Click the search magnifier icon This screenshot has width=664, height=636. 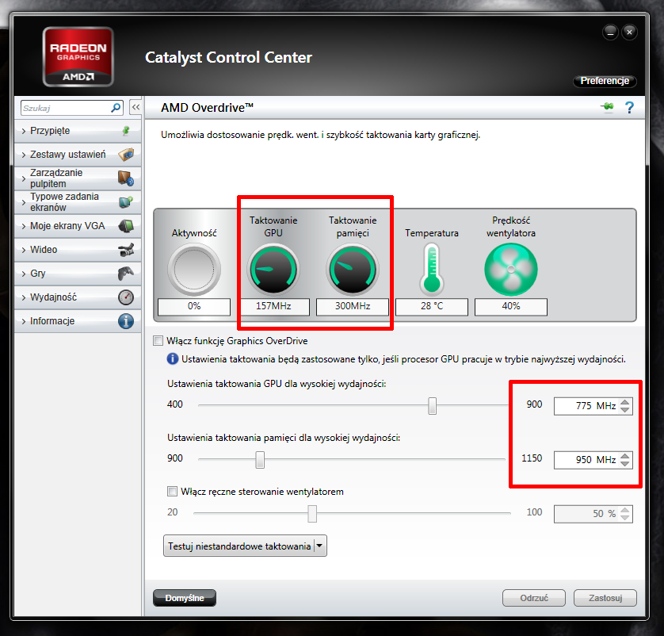(116, 108)
